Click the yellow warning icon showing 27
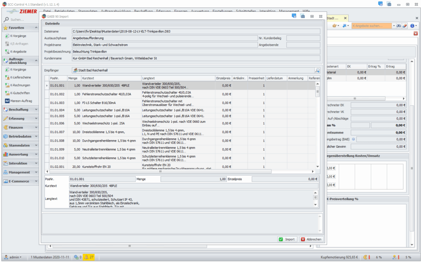Screen dimensions: 421x262 tap(89, 257)
